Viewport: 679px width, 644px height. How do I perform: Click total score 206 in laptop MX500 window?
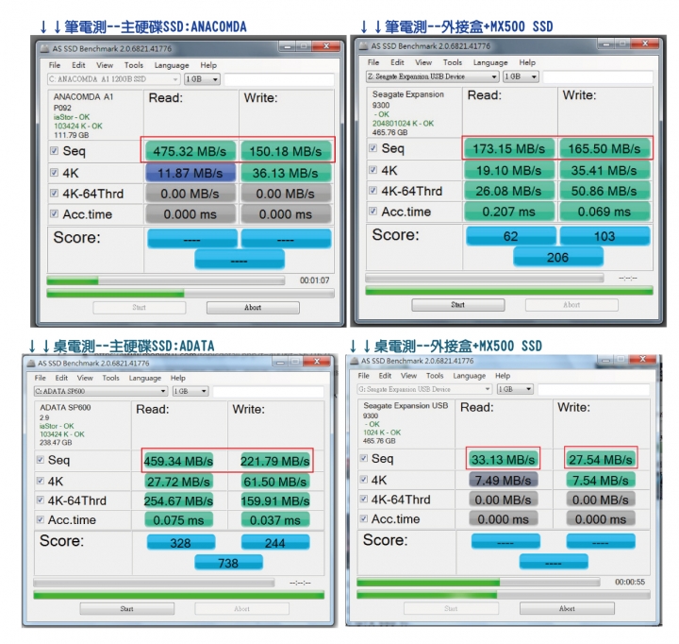tap(558, 257)
